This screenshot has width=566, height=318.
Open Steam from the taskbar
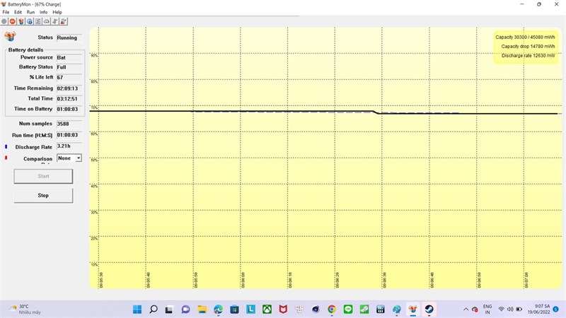coord(429,309)
